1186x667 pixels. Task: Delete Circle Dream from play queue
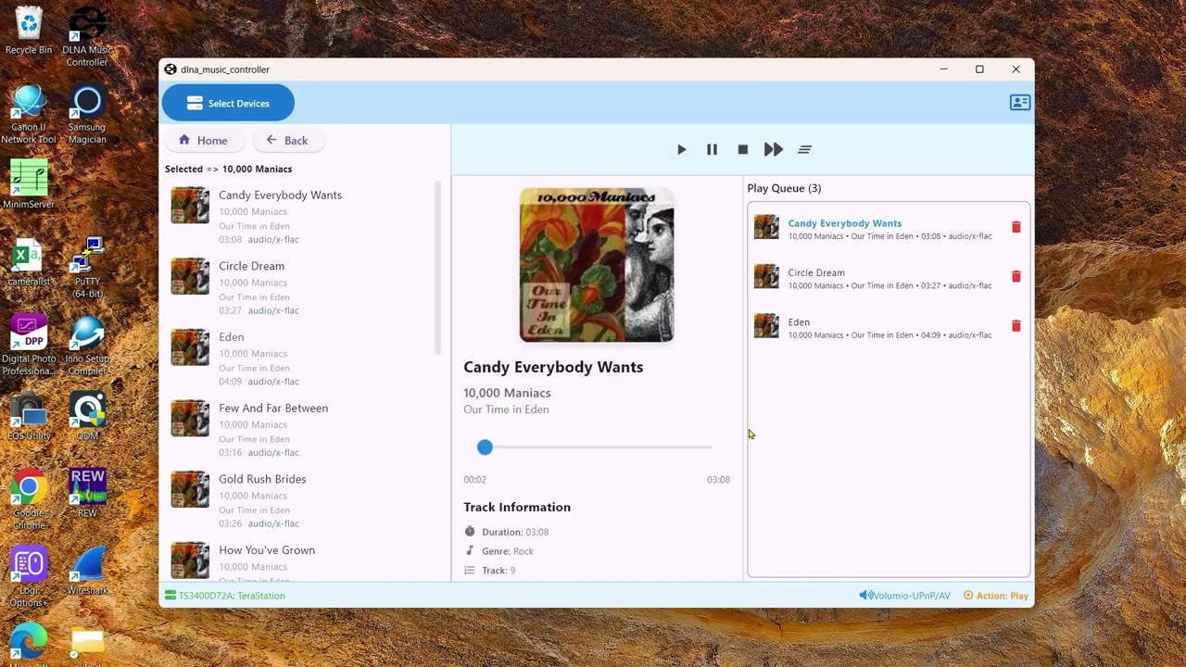tap(1016, 276)
